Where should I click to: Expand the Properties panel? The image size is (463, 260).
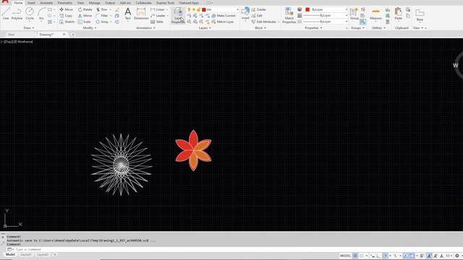coord(313,27)
